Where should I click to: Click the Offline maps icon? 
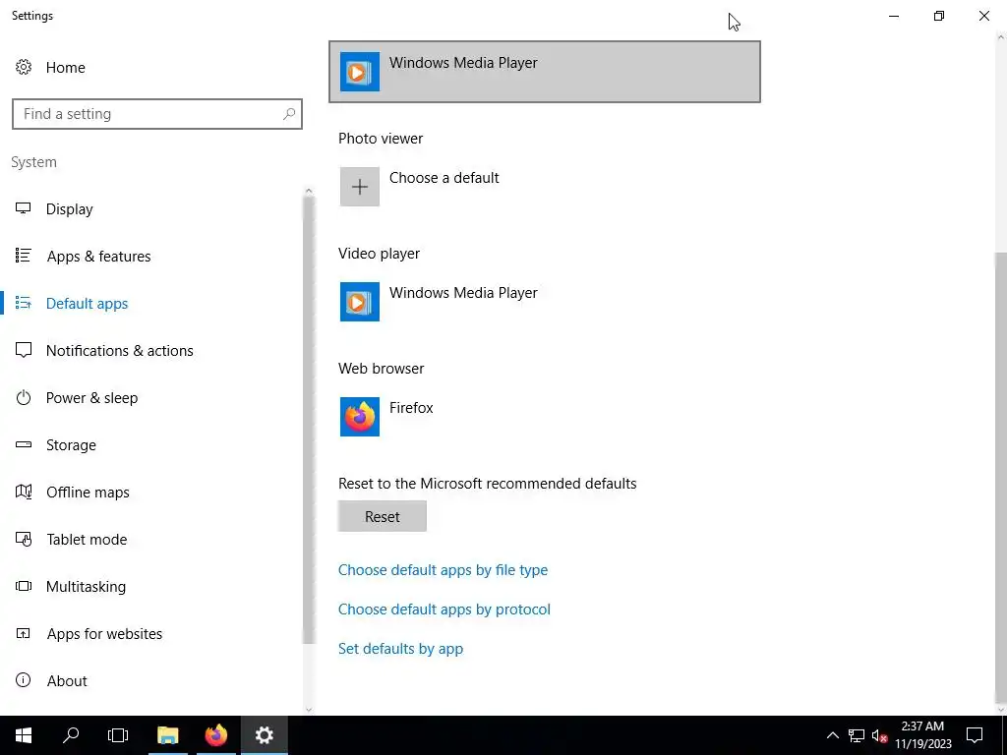24,492
